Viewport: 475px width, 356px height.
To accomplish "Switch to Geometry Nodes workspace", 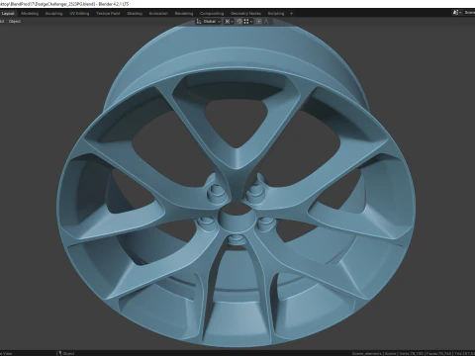I will (x=245, y=14).
